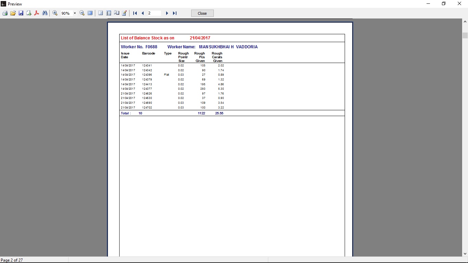The height and width of the screenshot is (263, 468).
Task: Open a report file with the folder icon
Action: coord(13,13)
